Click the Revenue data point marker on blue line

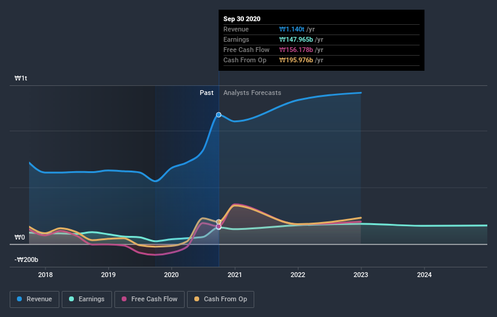219,114
